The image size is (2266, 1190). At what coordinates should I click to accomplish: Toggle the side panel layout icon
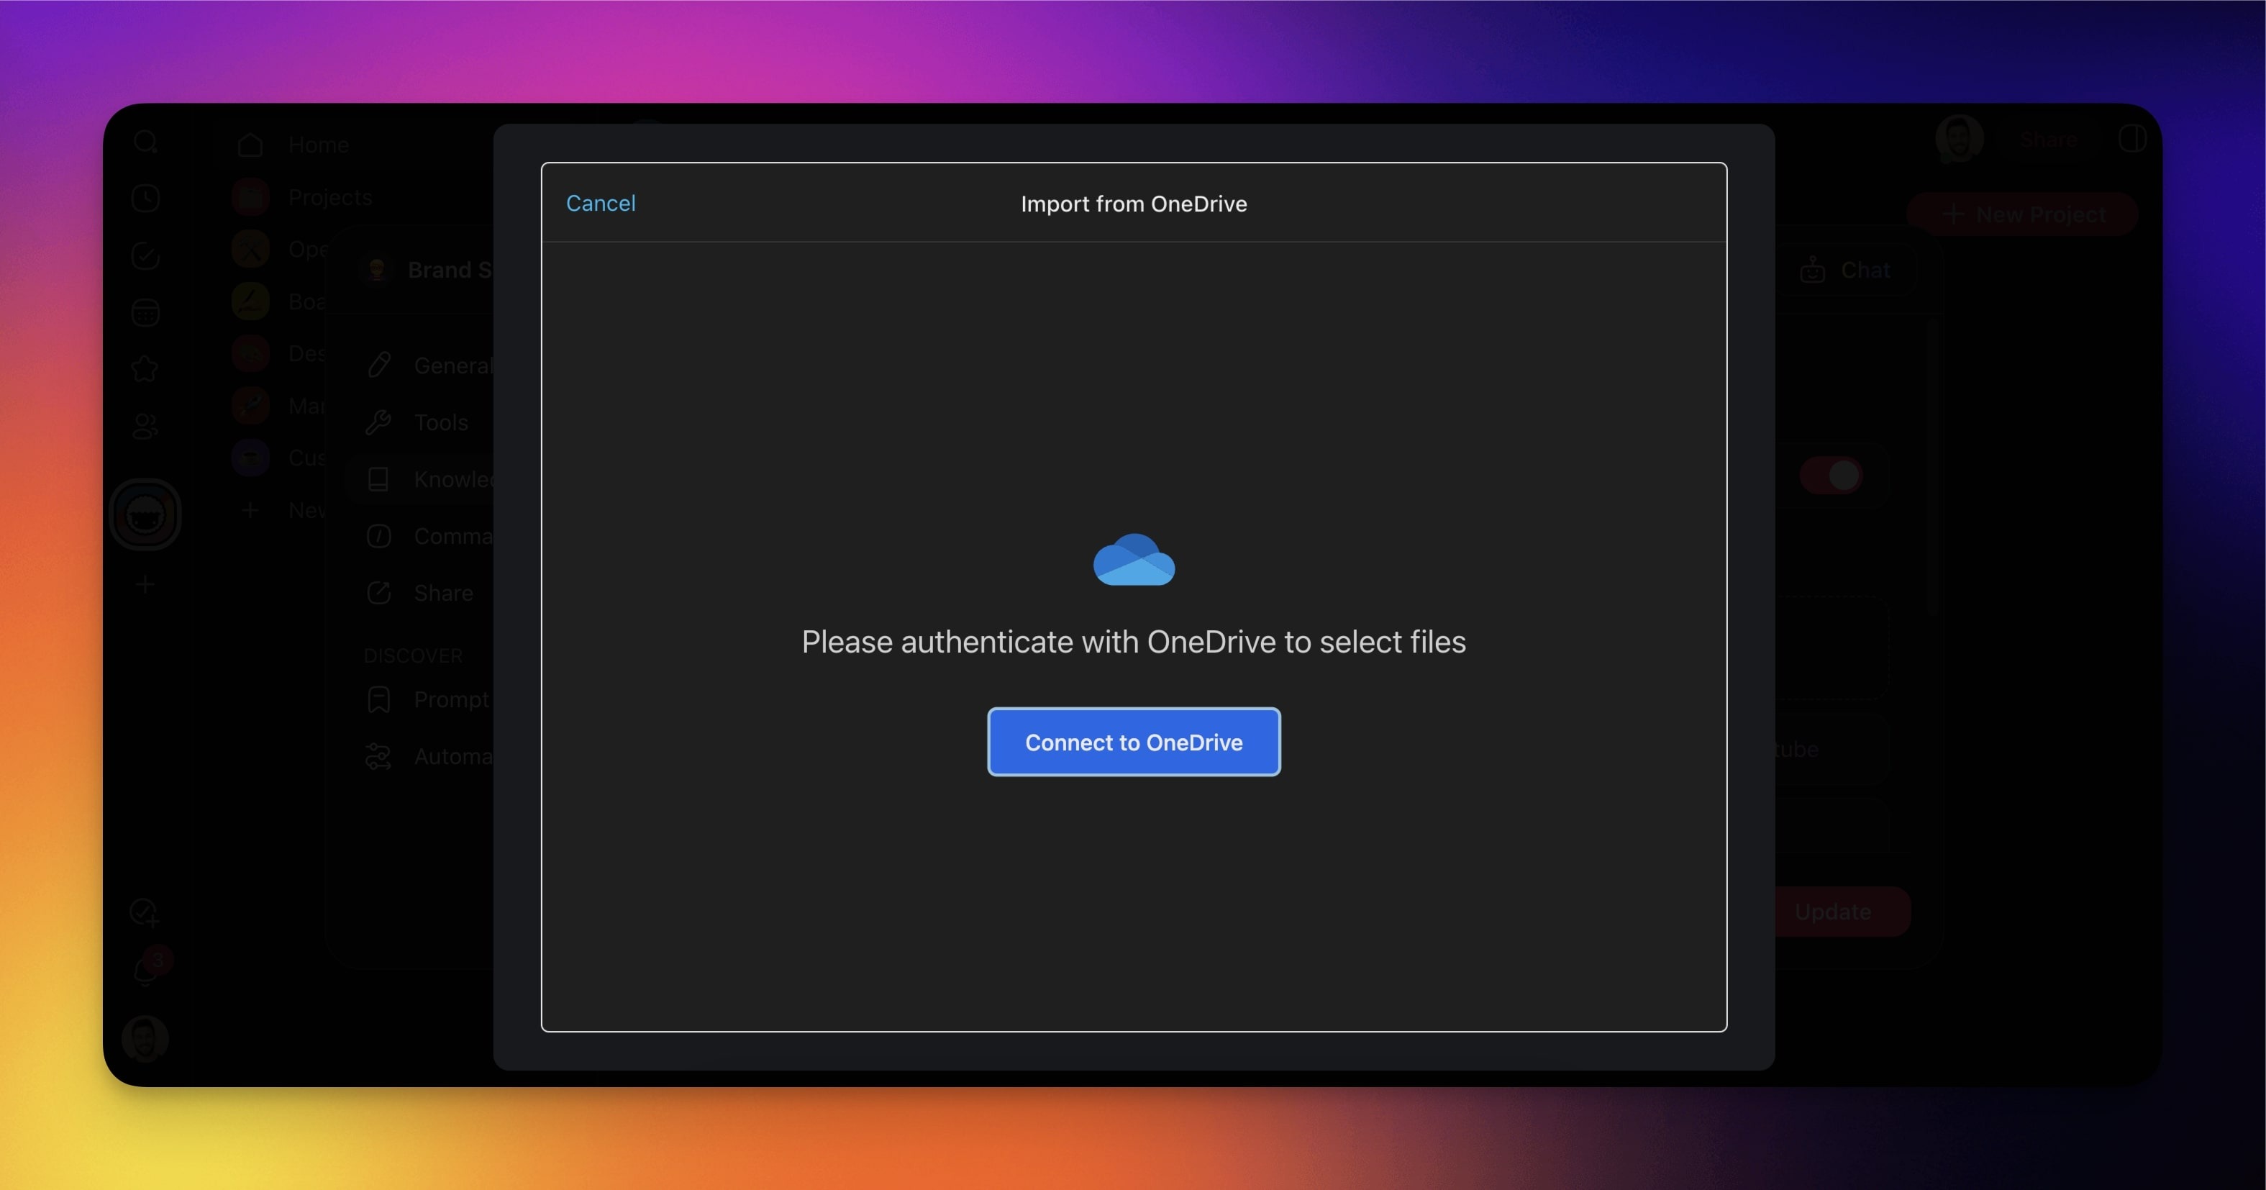[2132, 138]
